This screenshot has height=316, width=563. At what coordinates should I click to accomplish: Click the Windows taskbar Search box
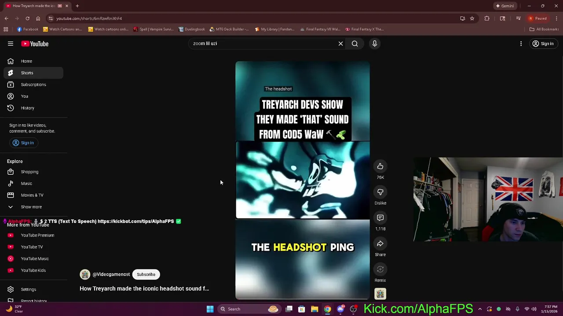pyautogui.click(x=249, y=309)
